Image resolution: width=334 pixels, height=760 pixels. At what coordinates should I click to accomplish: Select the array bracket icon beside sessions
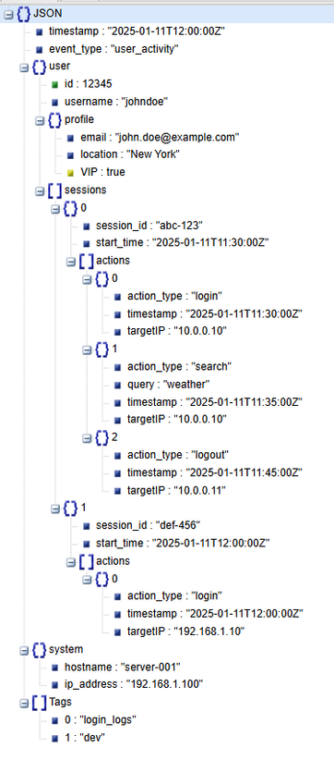tap(55, 190)
